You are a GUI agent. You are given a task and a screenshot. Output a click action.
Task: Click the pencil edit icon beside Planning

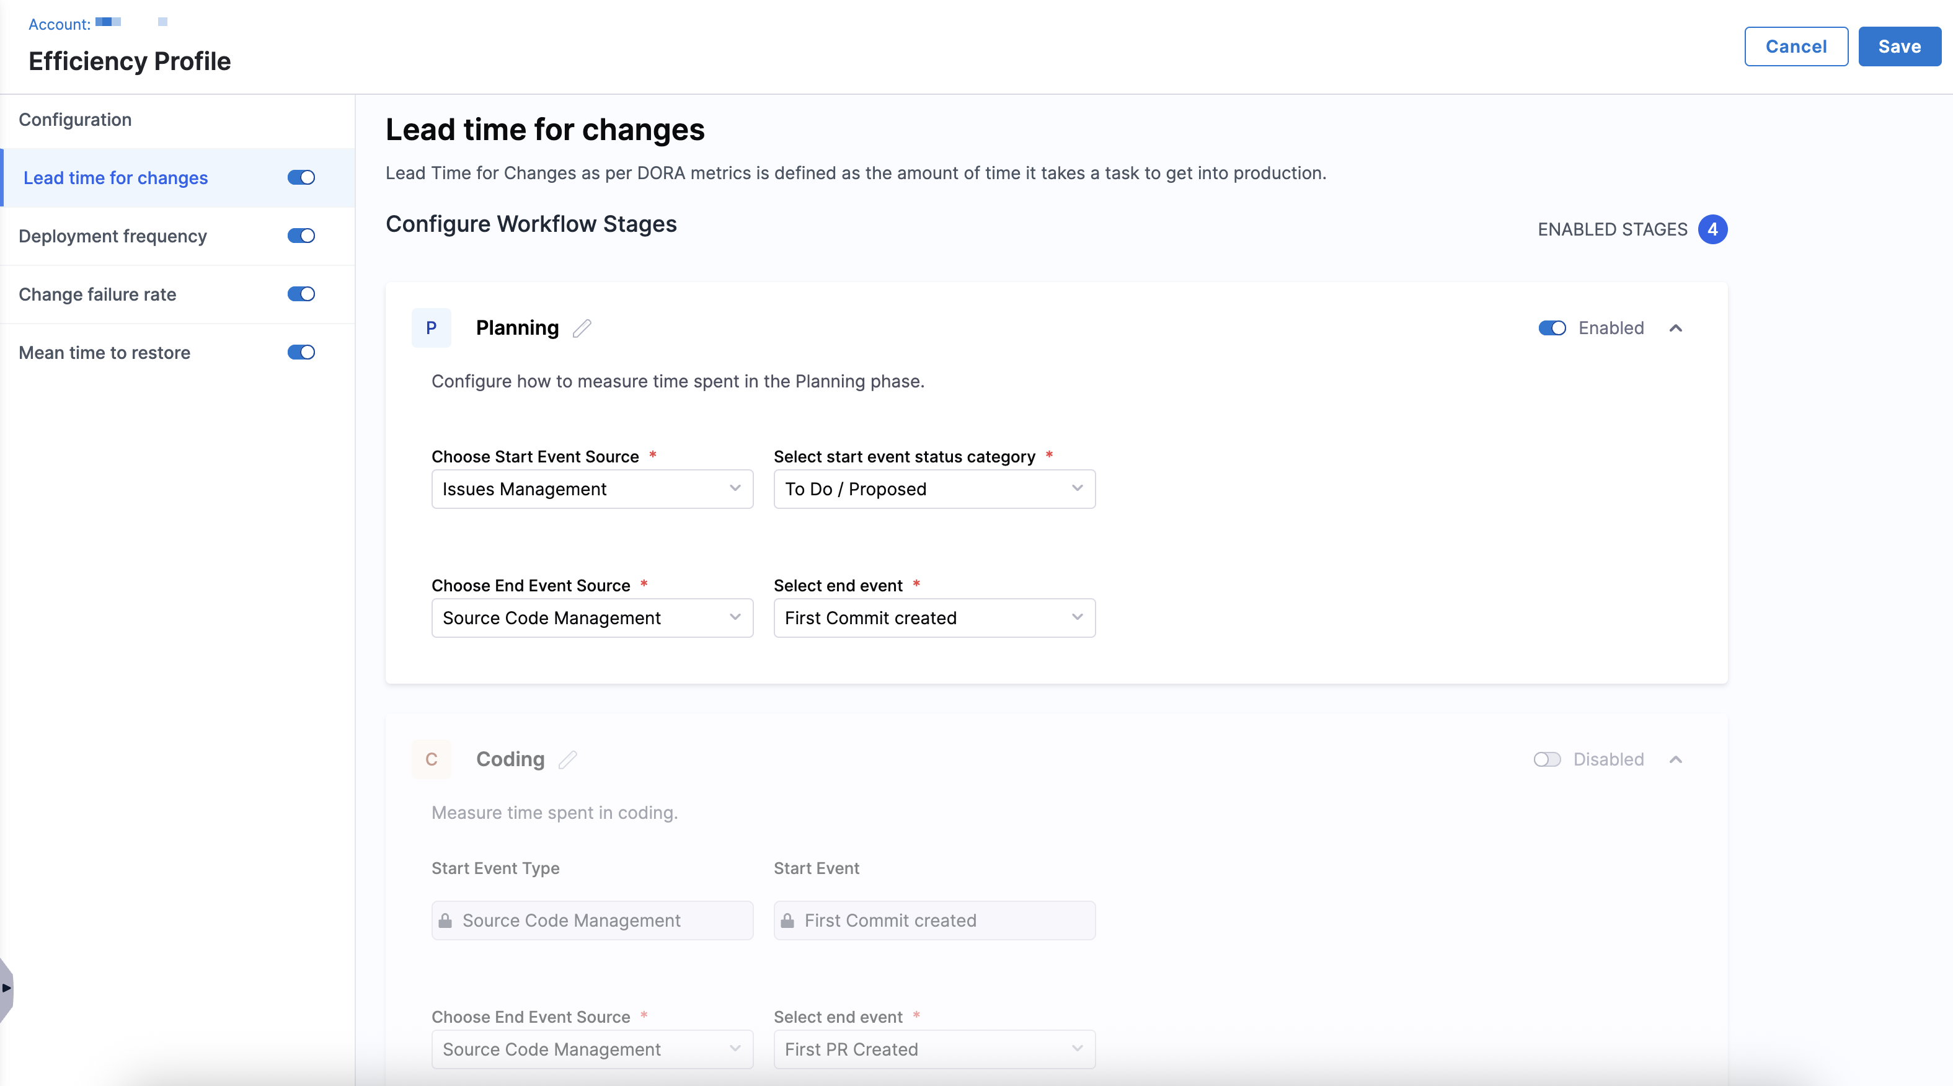click(x=582, y=328)
